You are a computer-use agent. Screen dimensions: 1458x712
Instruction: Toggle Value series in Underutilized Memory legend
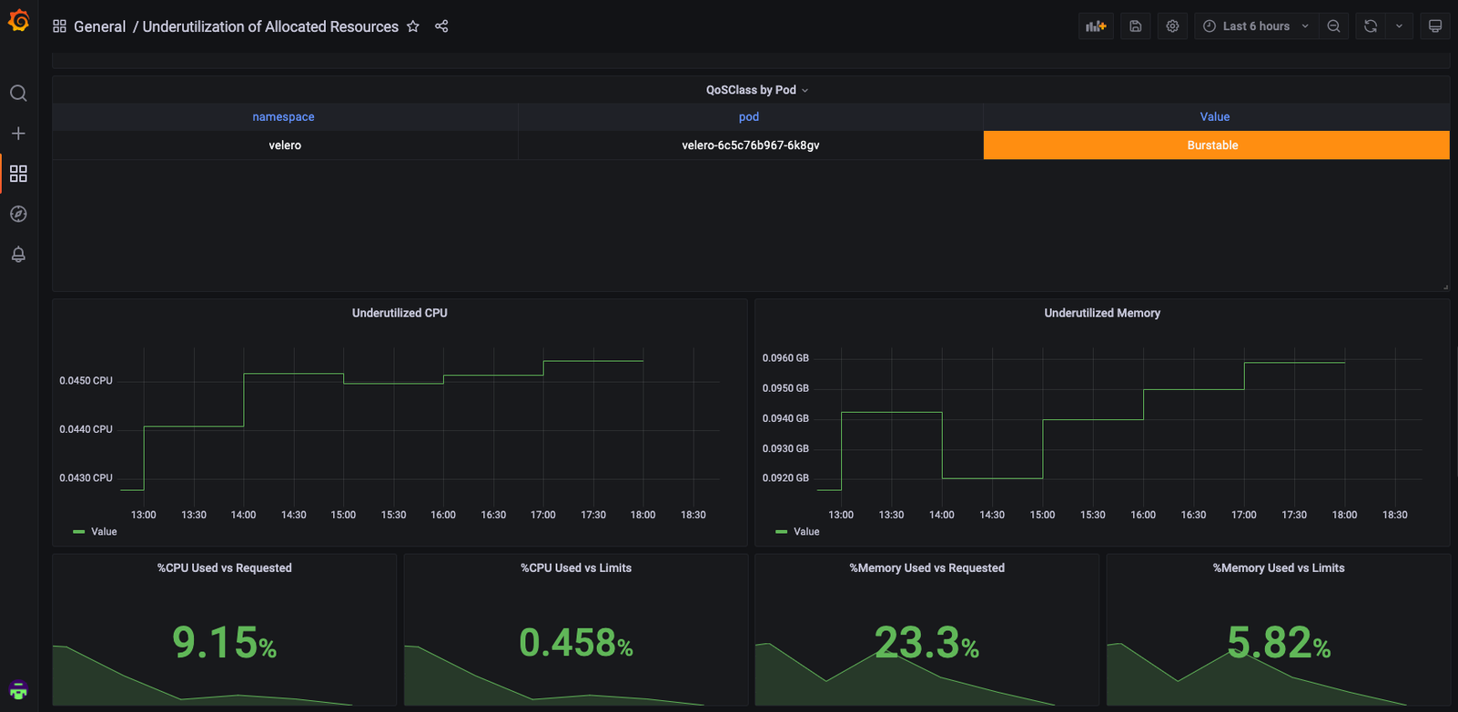click(x=806, y=532)
